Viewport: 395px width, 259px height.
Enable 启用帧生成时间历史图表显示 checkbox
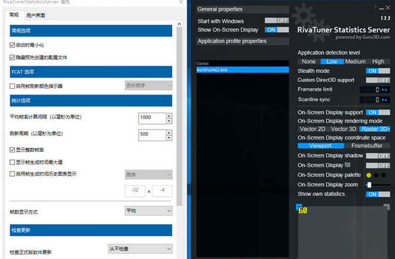click(12, 174)
